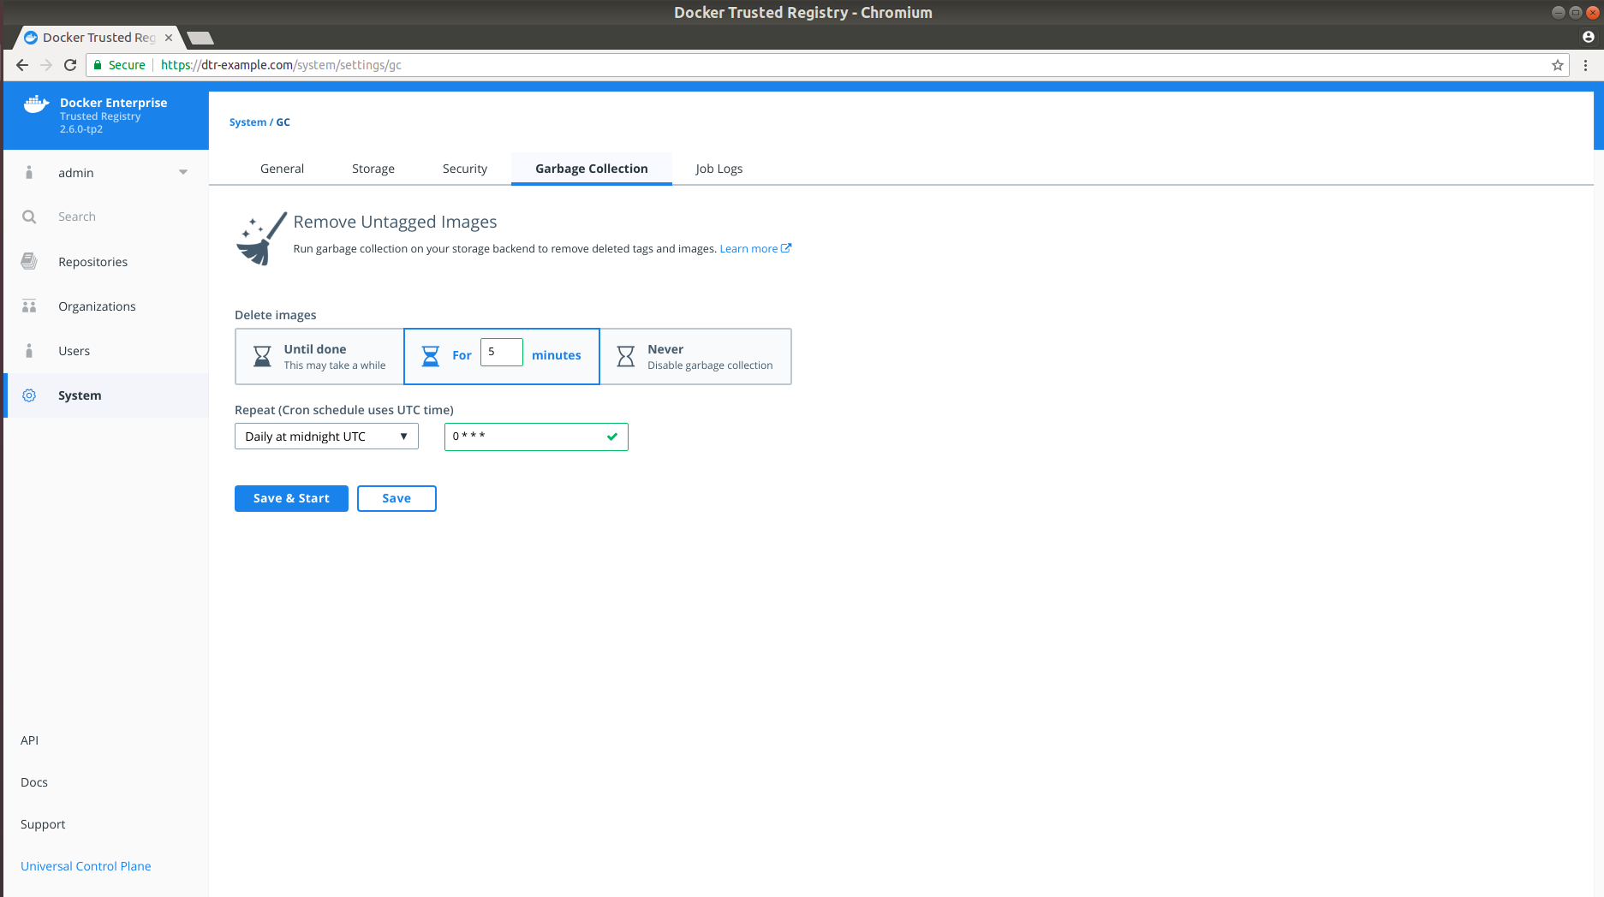Click the Users icon in sidebar
The image size is (1604, 897).
click(x=29, y=351)
